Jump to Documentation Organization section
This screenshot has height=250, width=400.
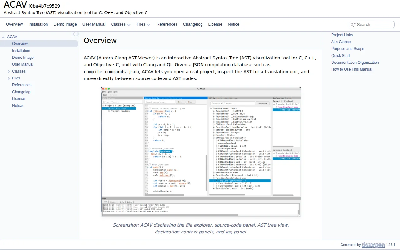(x=355, y=62)
